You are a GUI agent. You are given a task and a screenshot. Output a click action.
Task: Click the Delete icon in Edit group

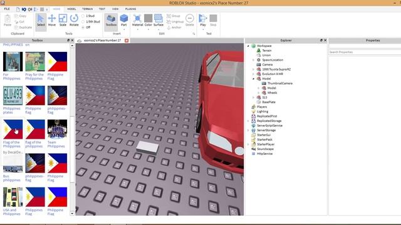[189, 20]
